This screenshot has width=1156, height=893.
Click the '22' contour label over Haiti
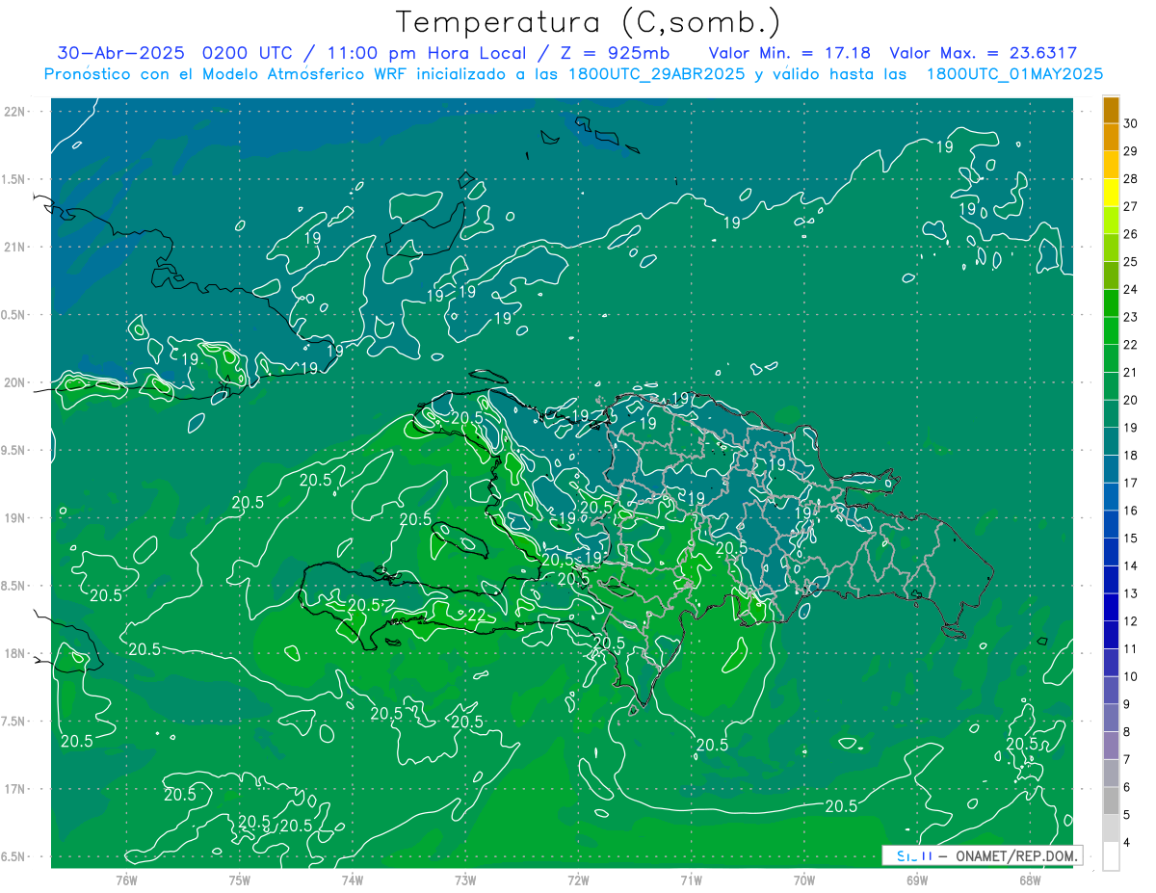[x=476, y=615]
